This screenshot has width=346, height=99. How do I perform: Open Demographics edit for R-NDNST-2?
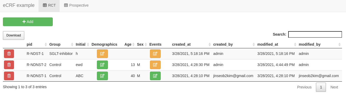click(102, 65)
